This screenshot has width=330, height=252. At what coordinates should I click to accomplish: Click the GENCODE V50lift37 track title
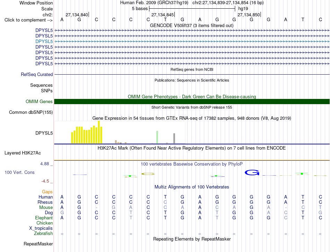(x=192, y=26)
